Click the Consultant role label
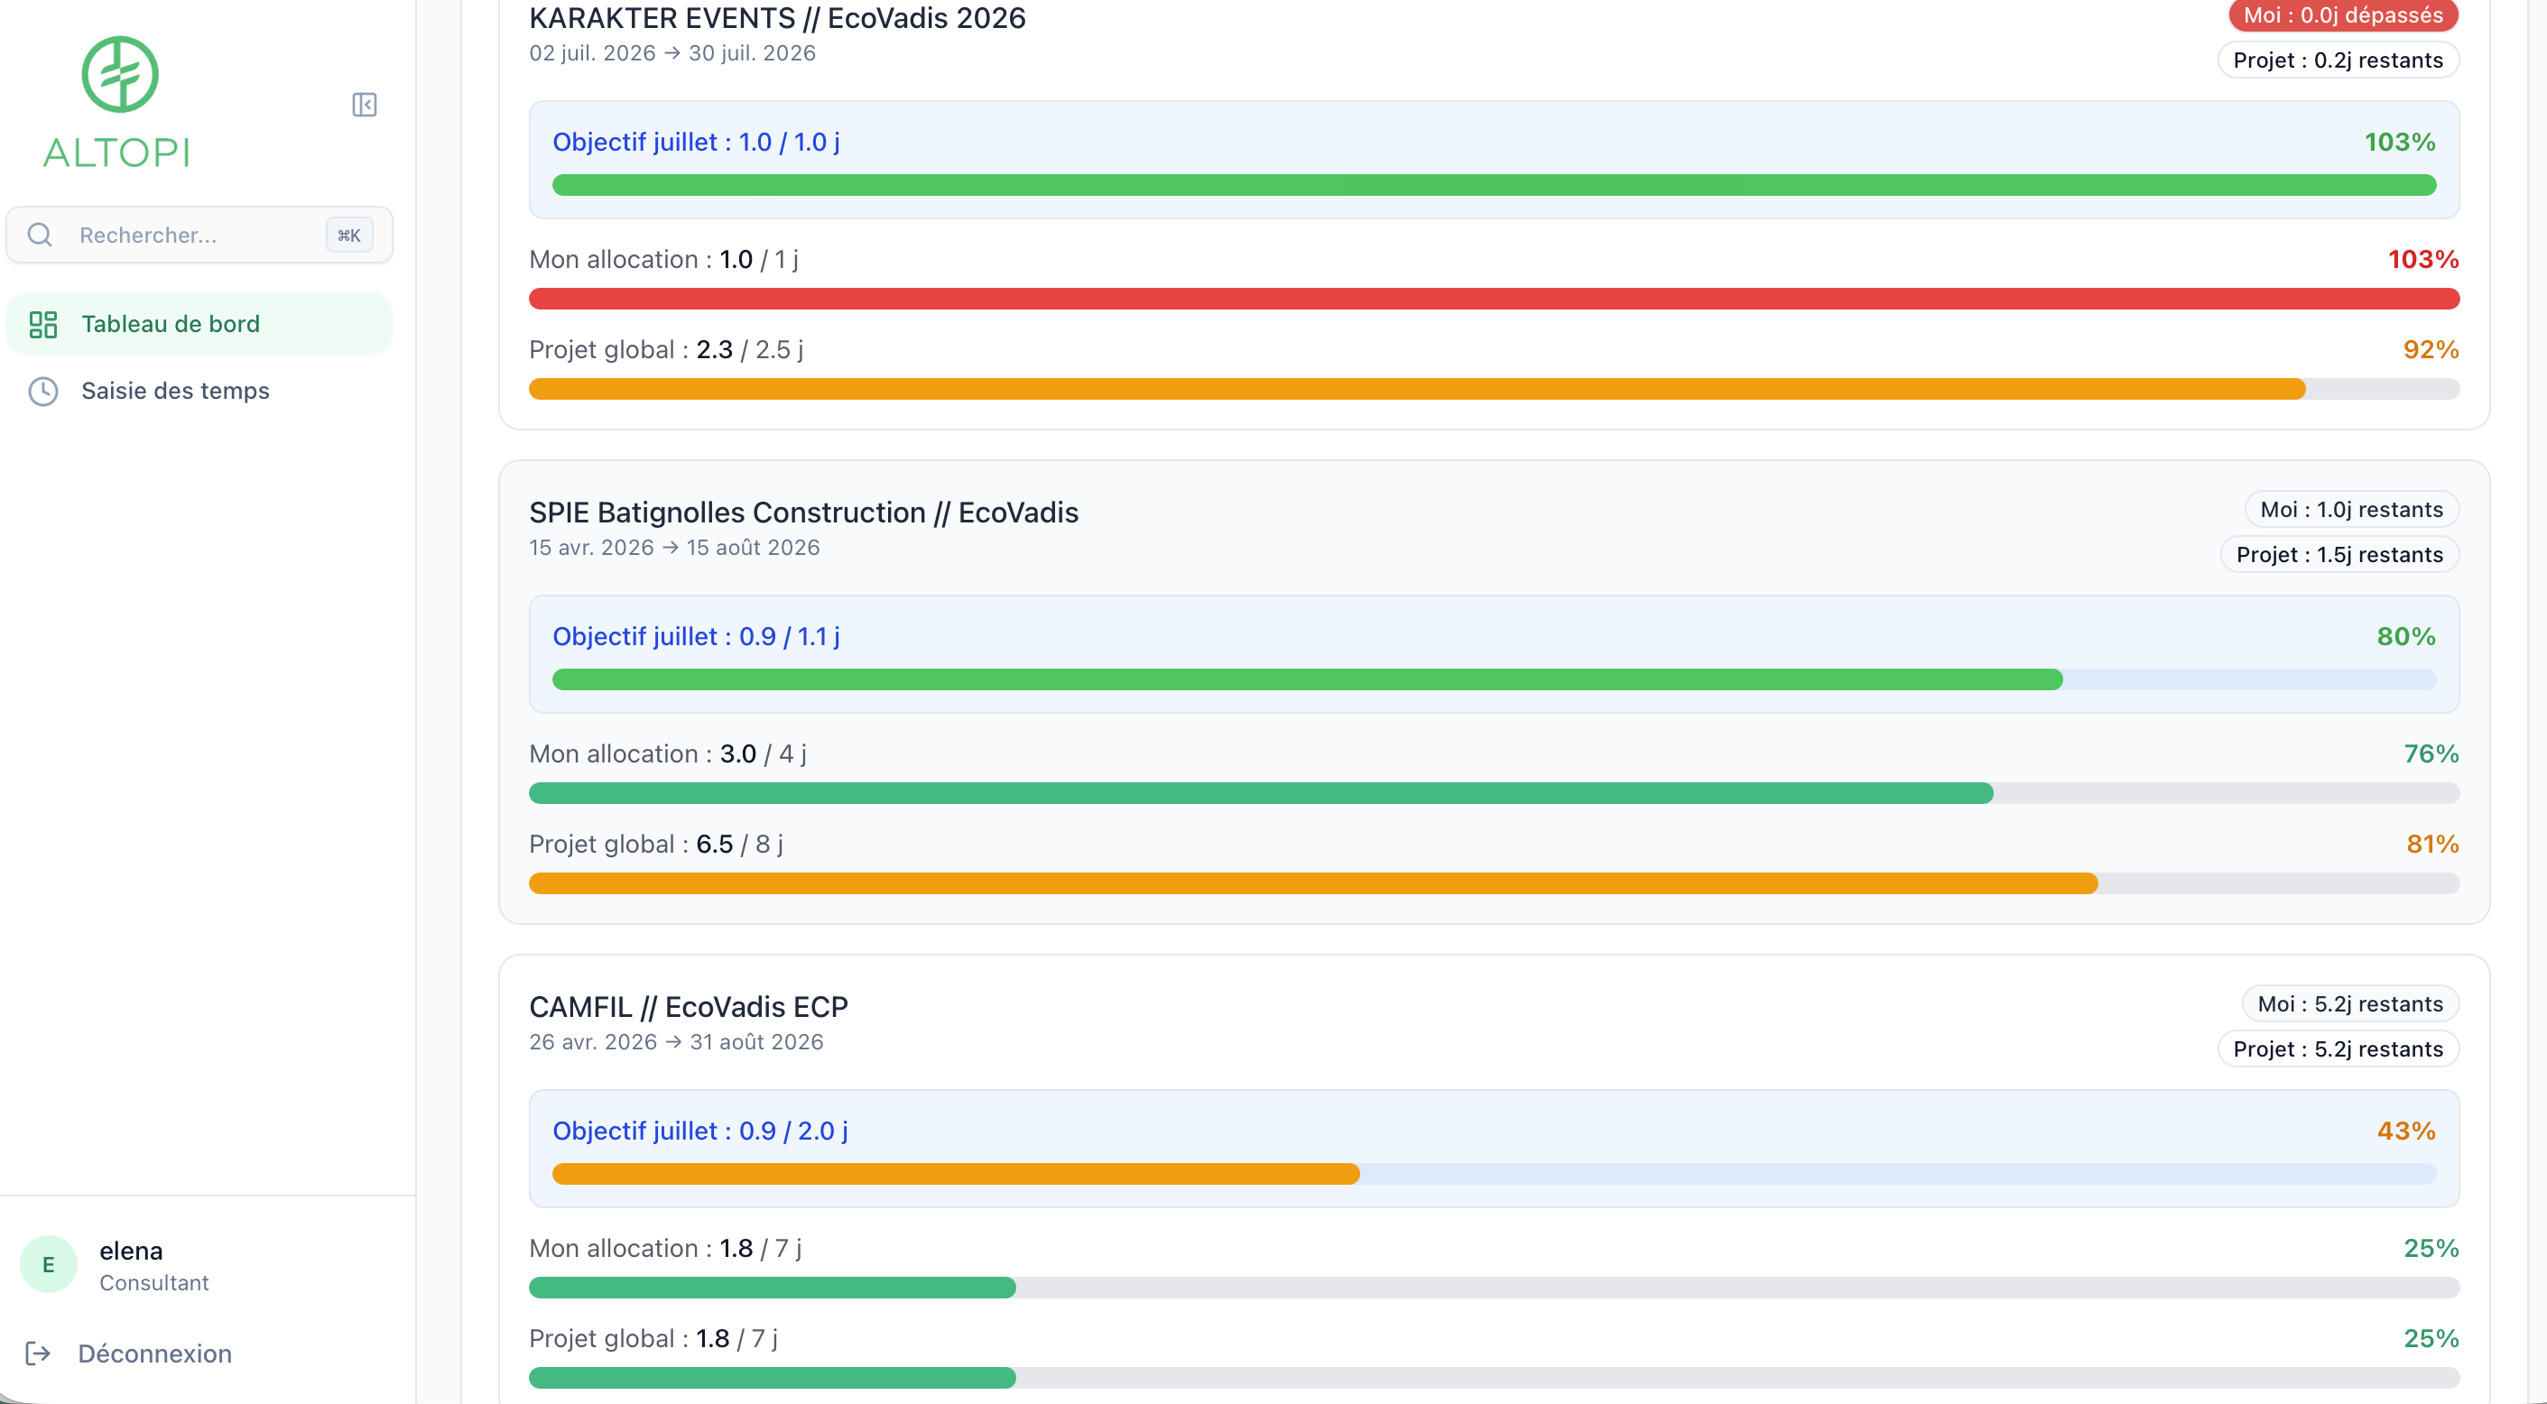Screen dimensions: 2547x1404 pyautogui.click(x=154, y=1282)
